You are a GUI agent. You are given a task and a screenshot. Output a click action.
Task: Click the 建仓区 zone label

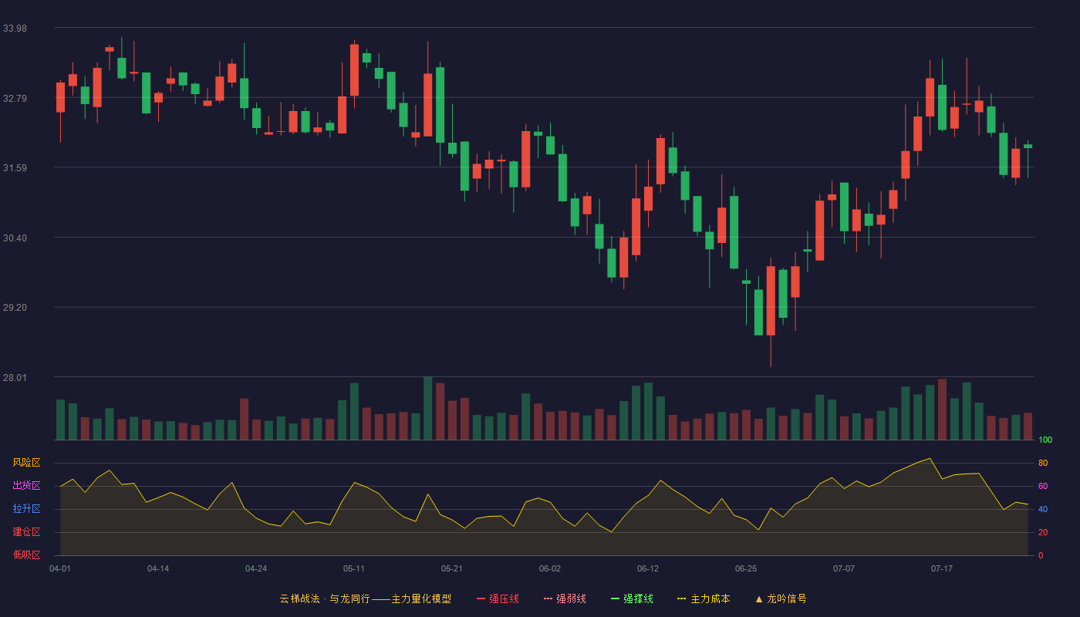(26, 532)
